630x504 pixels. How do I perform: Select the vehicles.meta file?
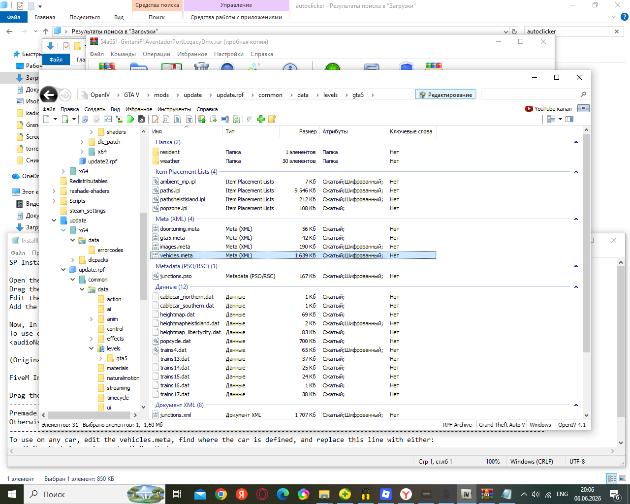coord(293,255)
